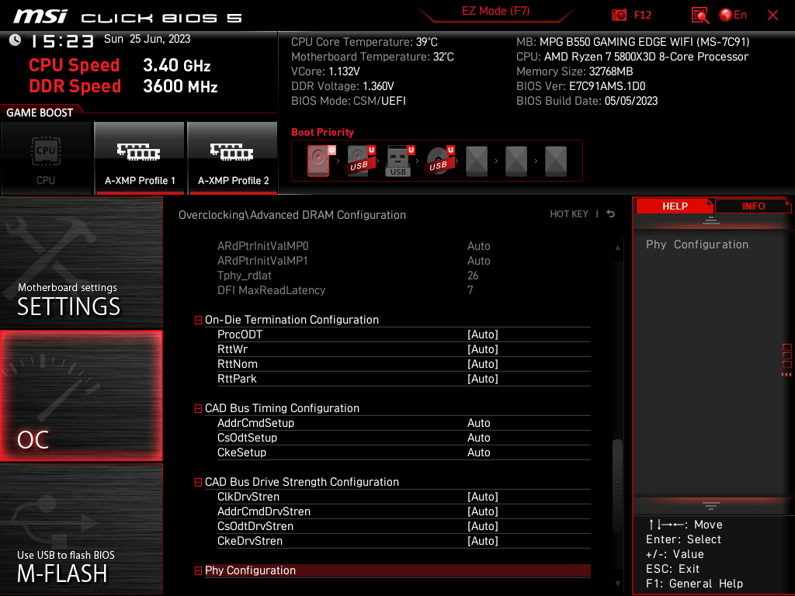Click the settings list scrollbar thumb
This screenshot has width=795, height=596.
click(617, 486)
